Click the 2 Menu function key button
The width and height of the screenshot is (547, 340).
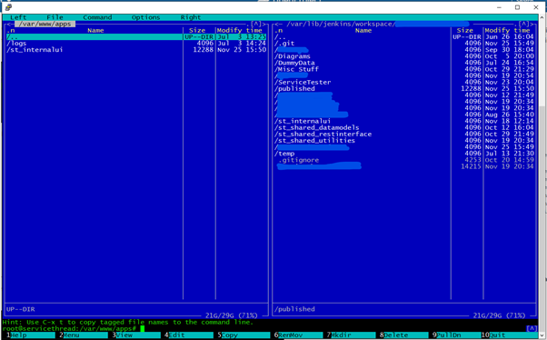pyautogui.click(x=84, y=335)
